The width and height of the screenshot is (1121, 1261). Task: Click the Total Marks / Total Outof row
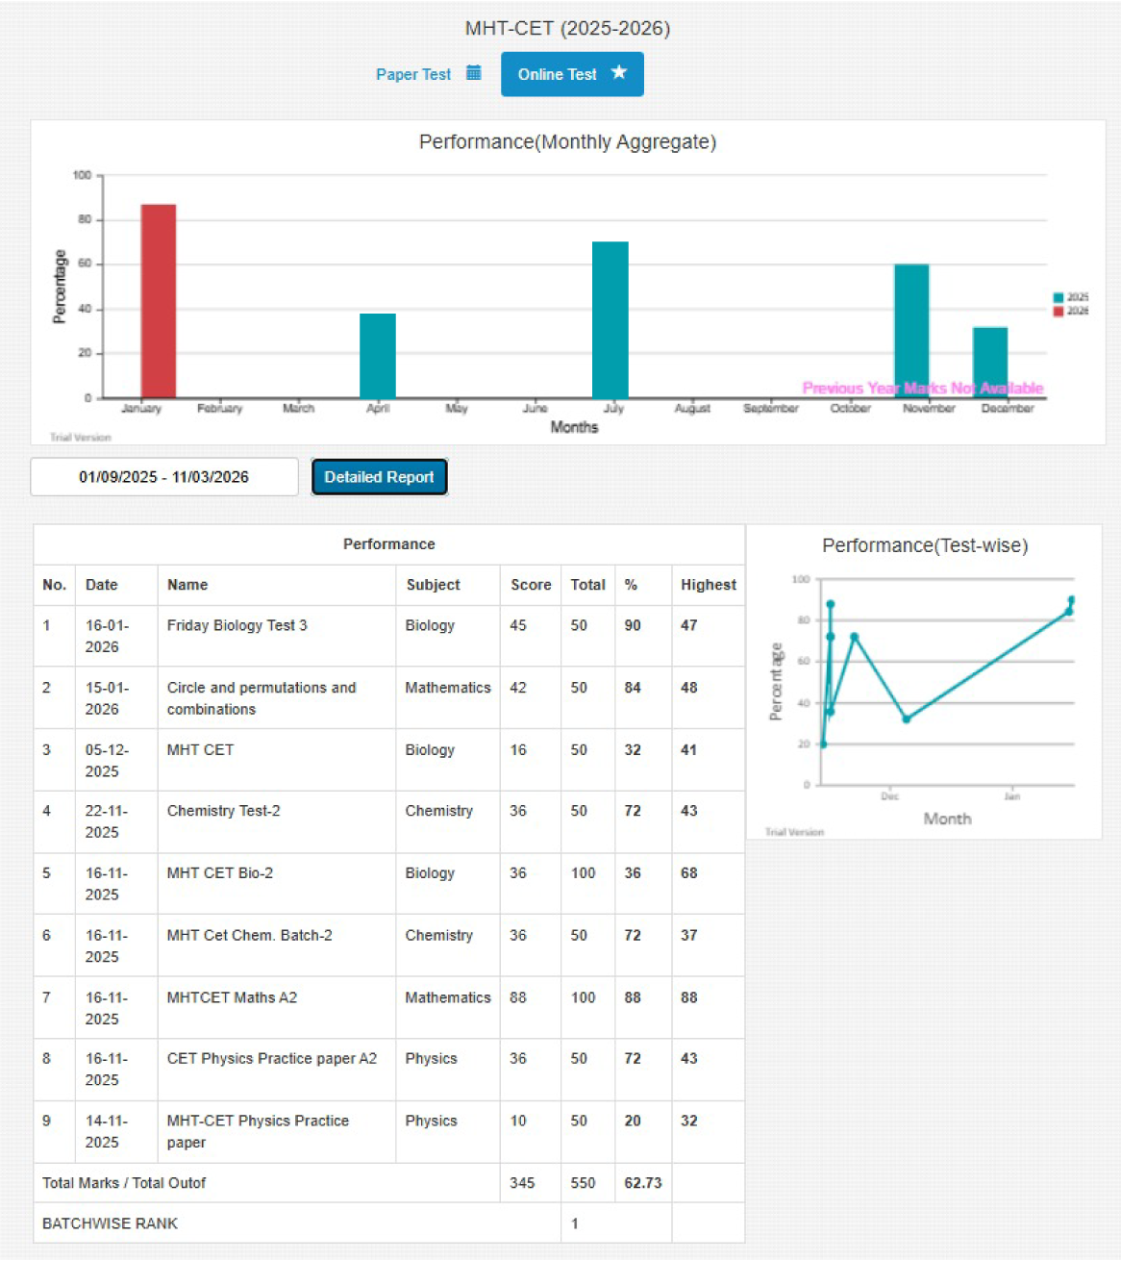tap(124, 1183)
